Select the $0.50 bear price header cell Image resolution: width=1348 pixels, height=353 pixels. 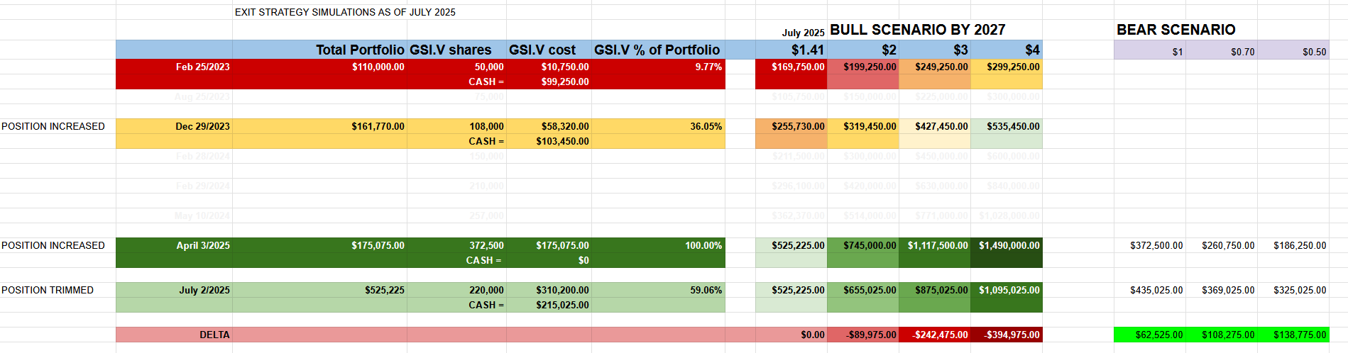pos(1293,51)
